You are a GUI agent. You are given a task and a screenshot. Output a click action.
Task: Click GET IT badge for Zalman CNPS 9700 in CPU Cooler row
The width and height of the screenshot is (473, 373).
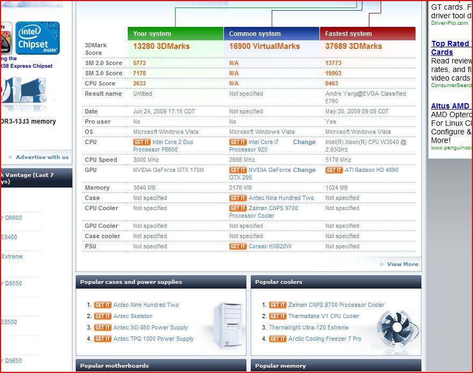238,208
